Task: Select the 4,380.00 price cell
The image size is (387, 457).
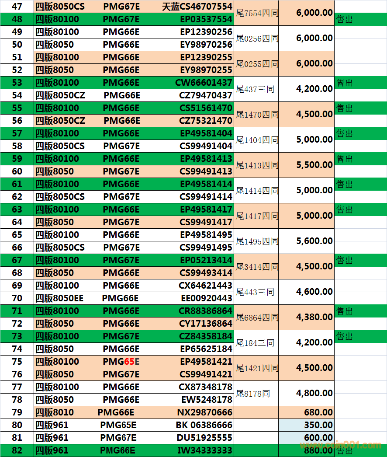Action: pyautogui.click(x=306, y=317)
